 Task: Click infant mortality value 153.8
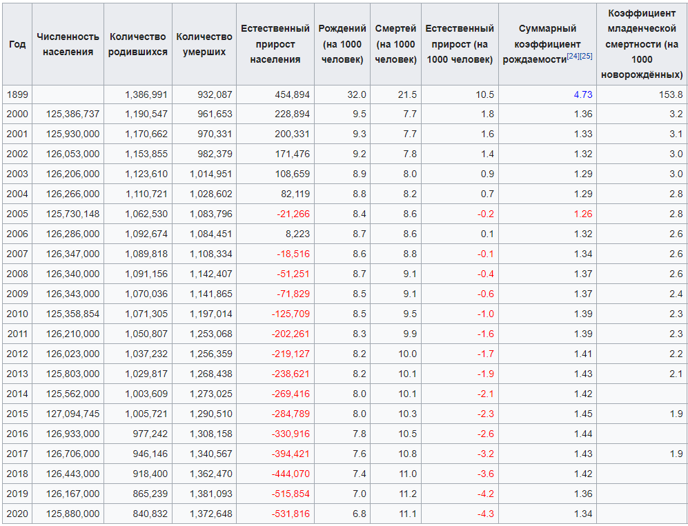point(671,94)
